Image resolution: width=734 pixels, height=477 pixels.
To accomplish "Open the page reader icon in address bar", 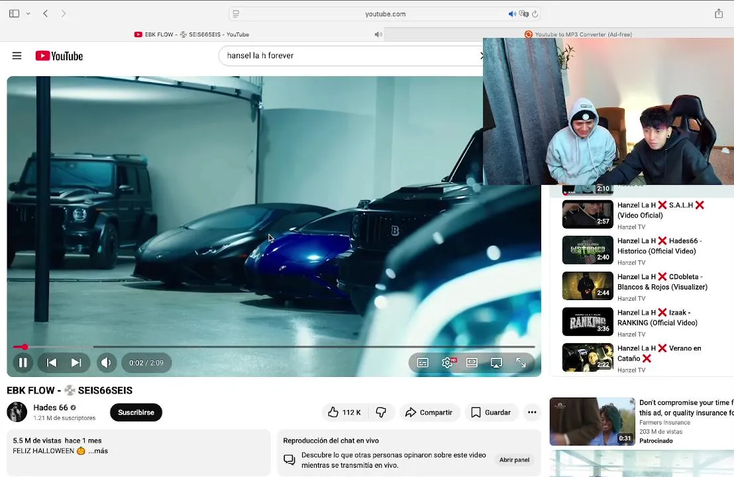I will (x=236, y=13).
